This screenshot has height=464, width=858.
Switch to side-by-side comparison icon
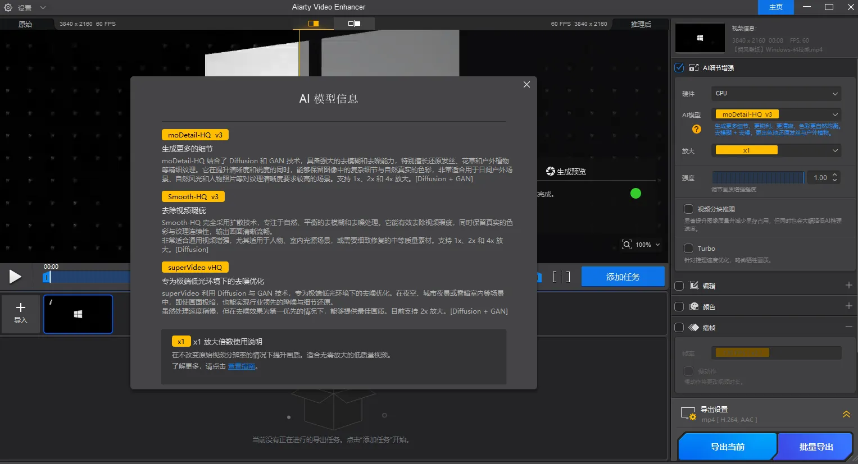coord(355,24)
